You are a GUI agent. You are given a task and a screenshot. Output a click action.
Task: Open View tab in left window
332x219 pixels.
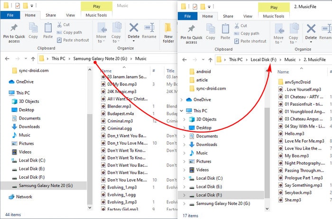[x=70, y=15]
